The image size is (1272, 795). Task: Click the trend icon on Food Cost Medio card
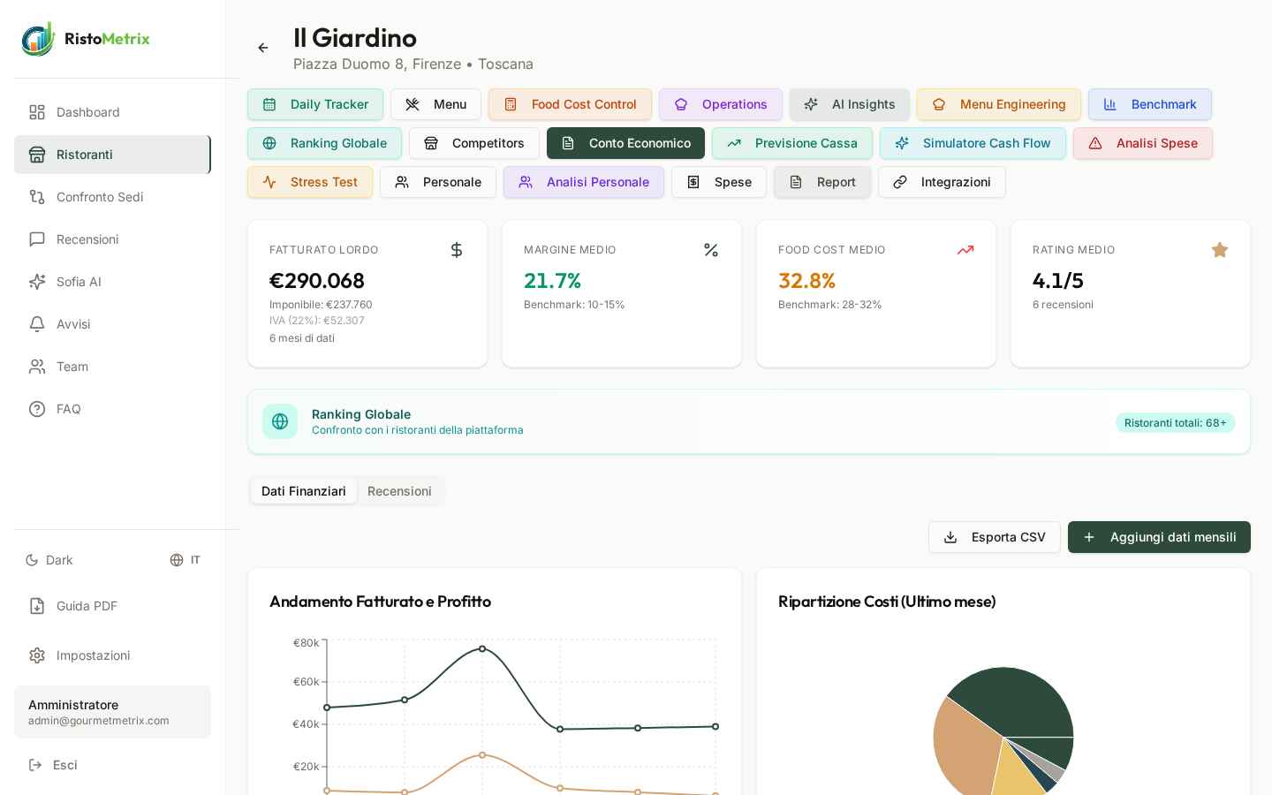965,250
